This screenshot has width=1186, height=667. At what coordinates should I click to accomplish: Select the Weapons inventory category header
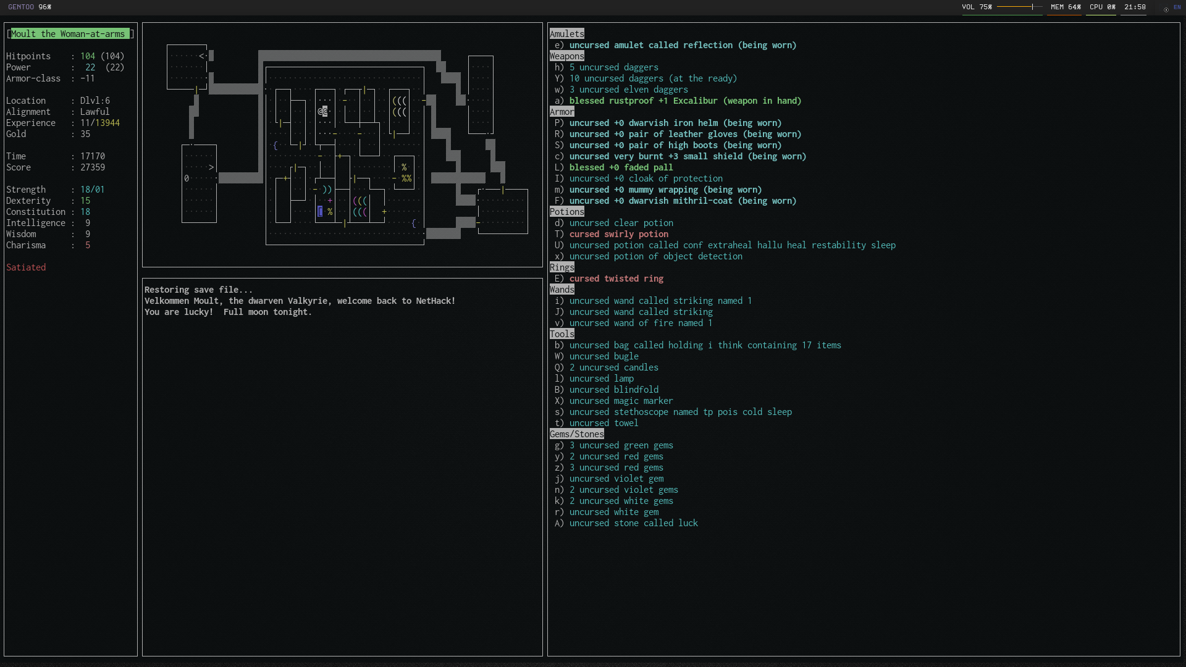tap(566, 56)
